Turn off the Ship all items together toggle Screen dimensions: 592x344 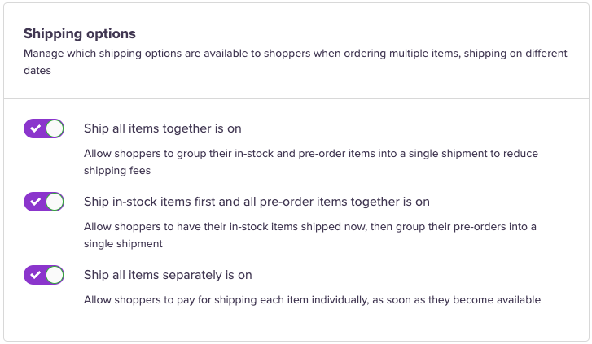(44, 128)
